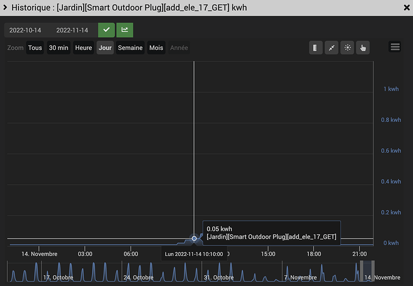
Task: Select the 30 min zoom range
Action: 58,48
